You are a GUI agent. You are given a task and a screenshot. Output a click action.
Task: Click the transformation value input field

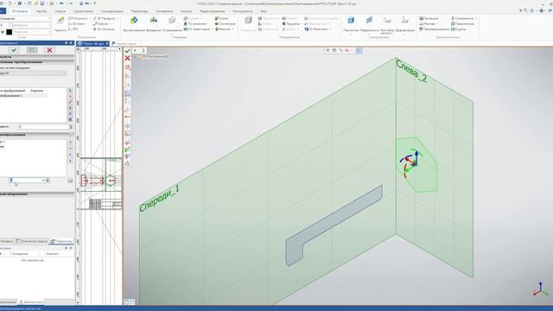[29, 181]
